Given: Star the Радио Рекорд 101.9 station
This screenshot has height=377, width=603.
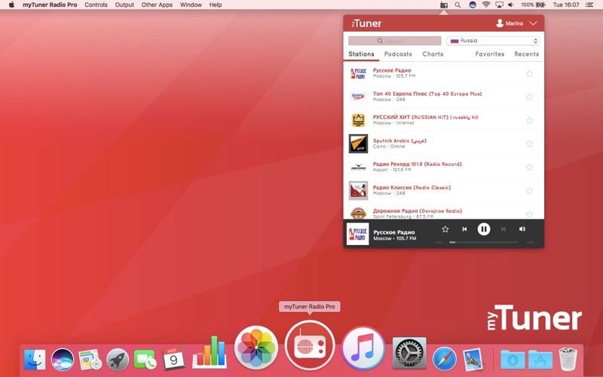Looking at the screenshot, I should [x=530, y=167].
